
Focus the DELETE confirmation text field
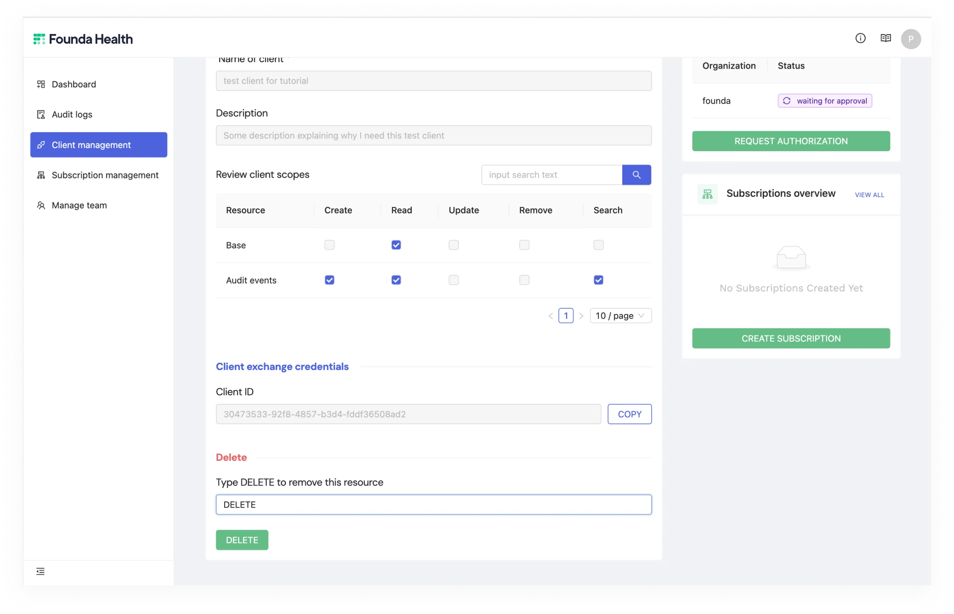[x=433, y=504]
